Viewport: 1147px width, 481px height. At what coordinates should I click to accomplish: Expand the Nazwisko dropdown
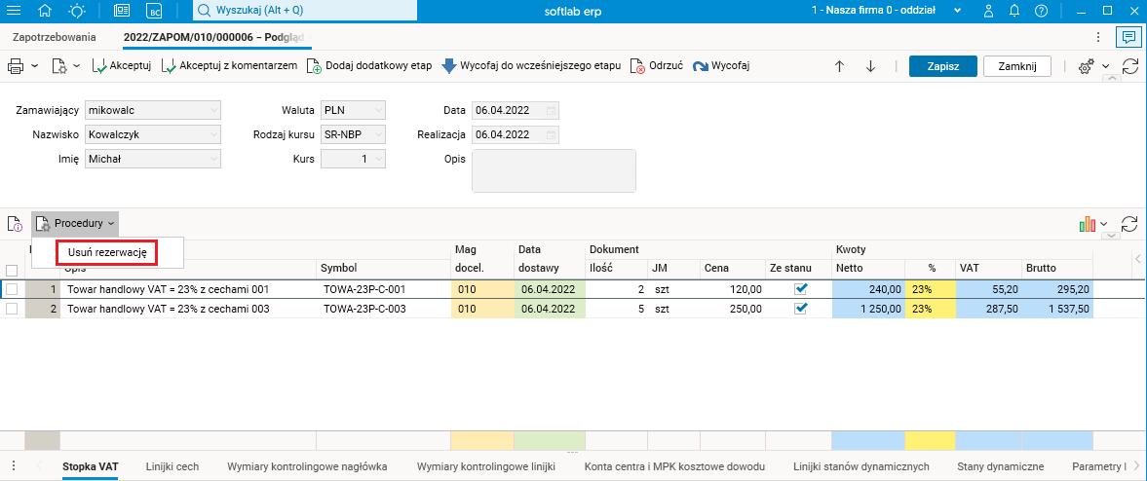pos(213,134)
